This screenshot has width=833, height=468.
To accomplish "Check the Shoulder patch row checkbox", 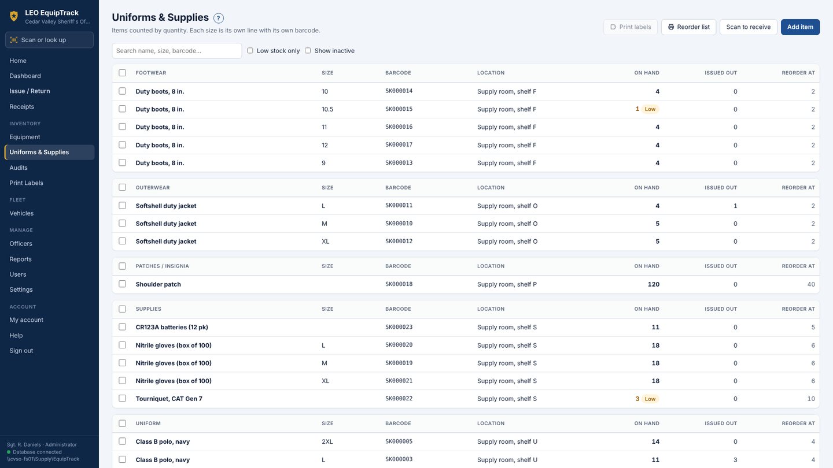I will click(122, 284).
